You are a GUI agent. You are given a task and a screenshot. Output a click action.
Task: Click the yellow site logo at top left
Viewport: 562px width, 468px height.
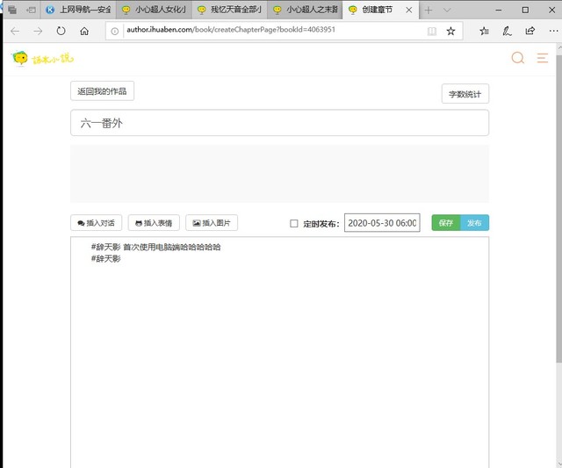[42, 59]
